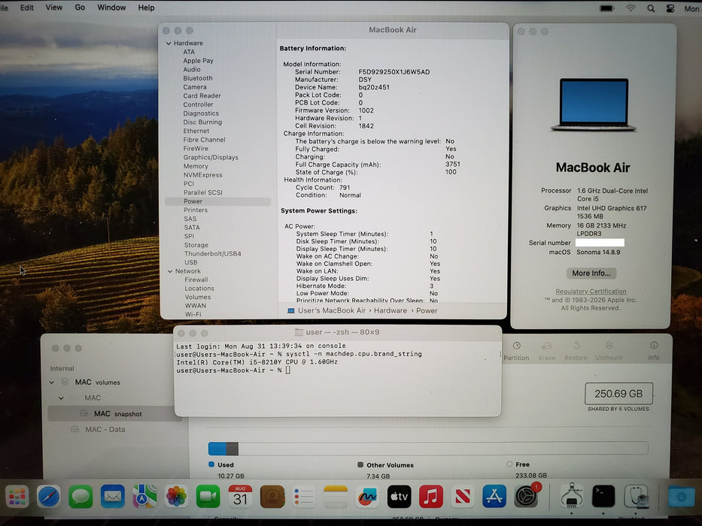Select Storage under Hardware
The image size is (702, 526).
[196, 245]
